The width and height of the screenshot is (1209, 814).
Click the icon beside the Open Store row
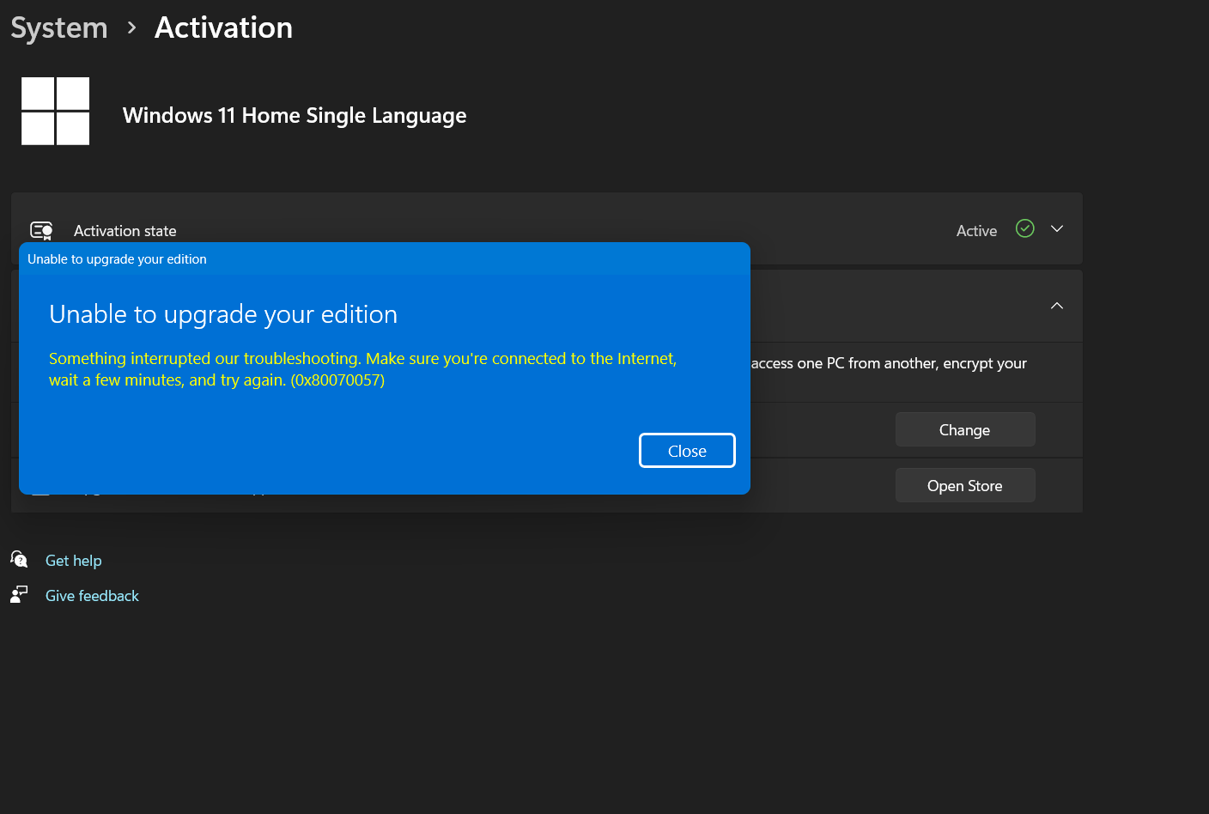pyautogui.click(x=40, y=485)
